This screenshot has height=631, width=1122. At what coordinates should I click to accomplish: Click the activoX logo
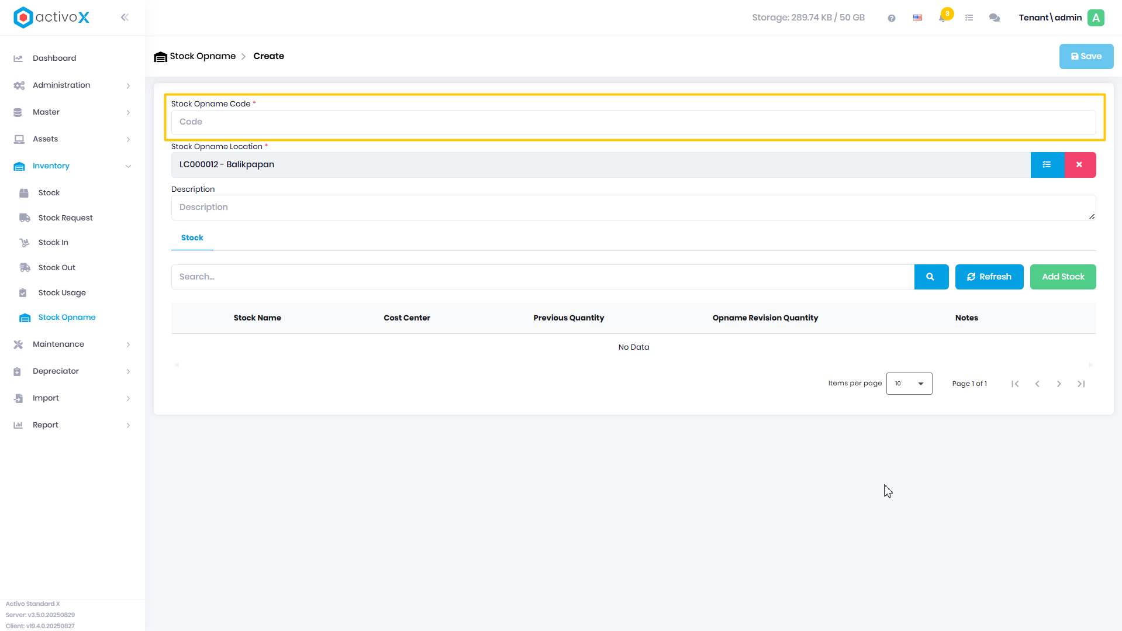tap(51, 18)
